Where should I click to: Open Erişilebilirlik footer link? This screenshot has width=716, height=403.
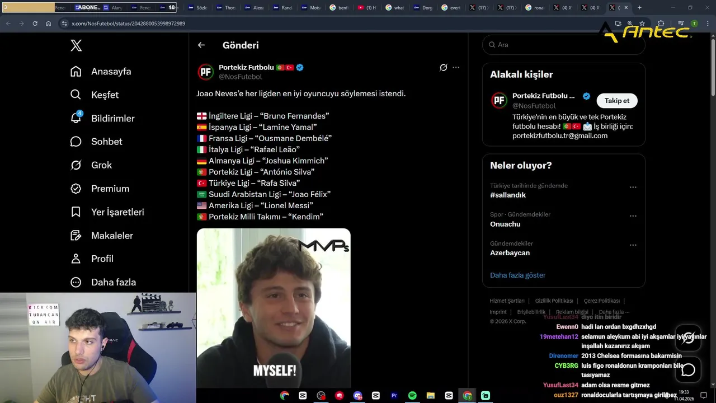click(531, 312)
